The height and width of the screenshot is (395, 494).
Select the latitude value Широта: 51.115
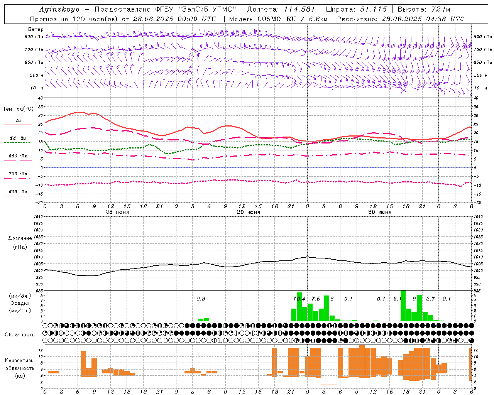coord(356,9)
